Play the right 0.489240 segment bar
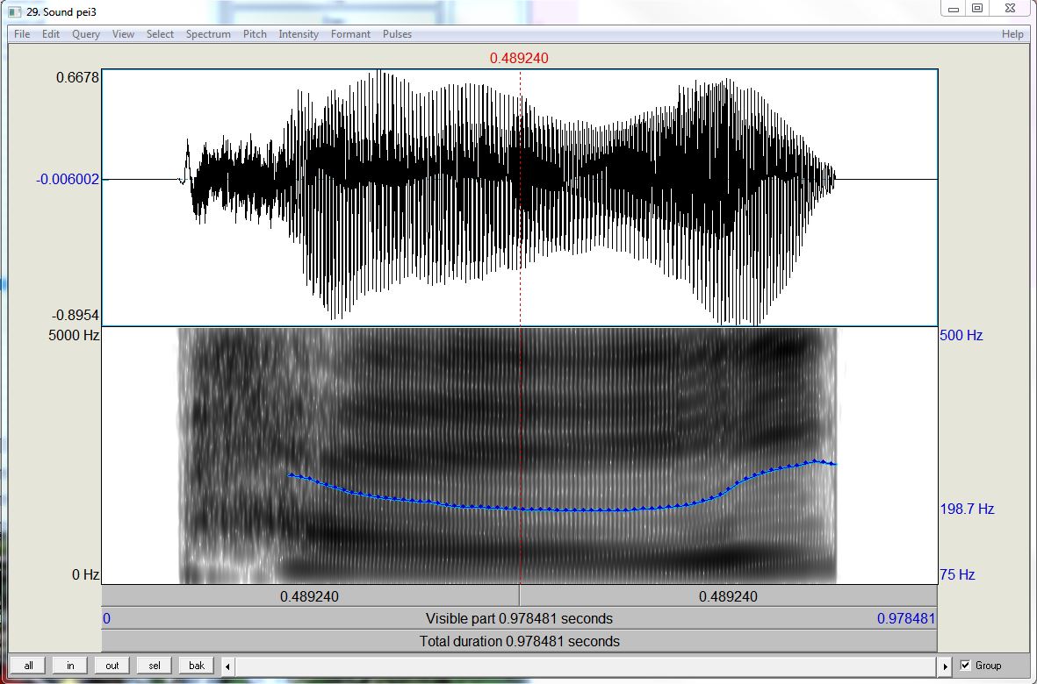Screen dimensions: 1037x684 tap(728, 596)
